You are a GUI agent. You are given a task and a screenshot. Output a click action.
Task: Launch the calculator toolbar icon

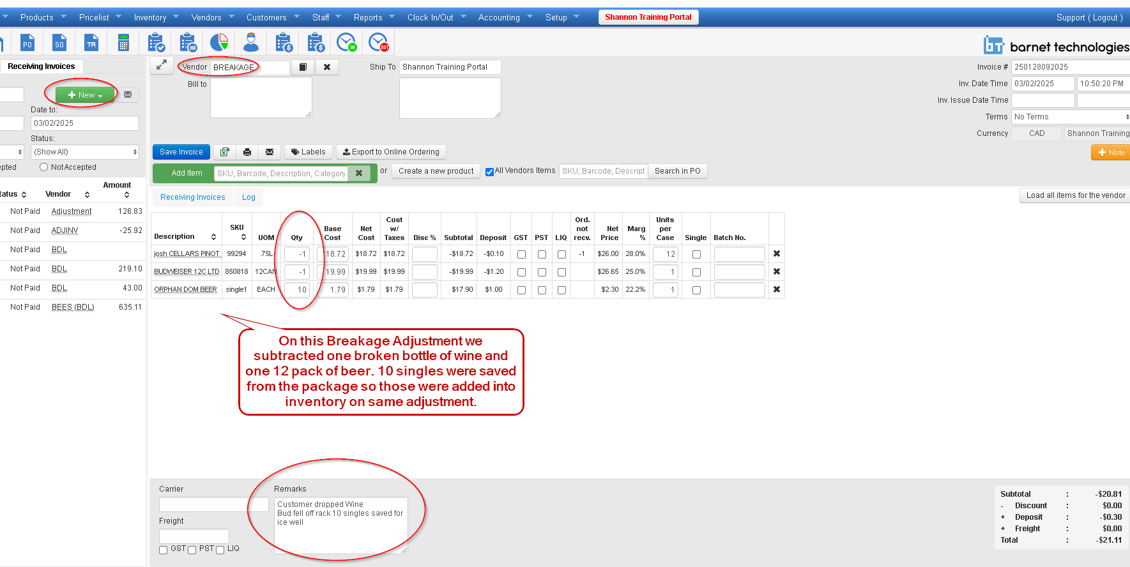click(x=123, y=43)
